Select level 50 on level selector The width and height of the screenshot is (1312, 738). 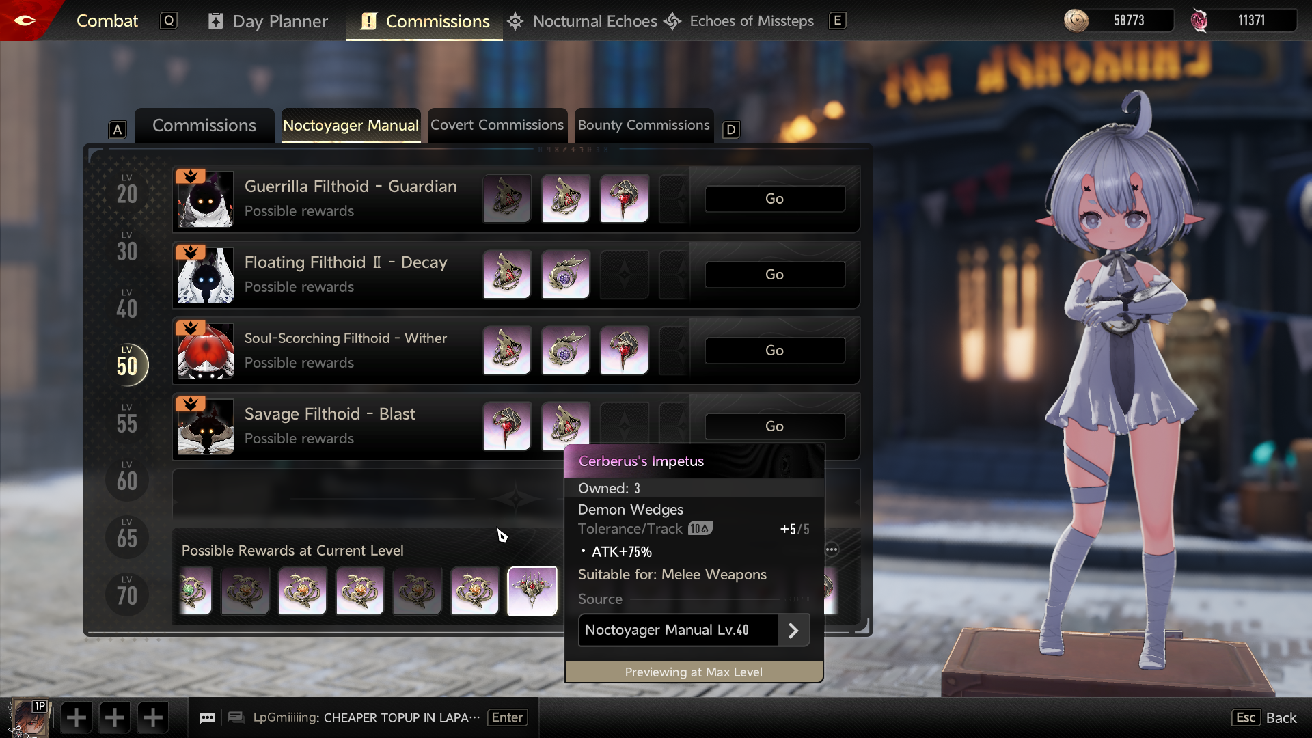tap(127, 364)
